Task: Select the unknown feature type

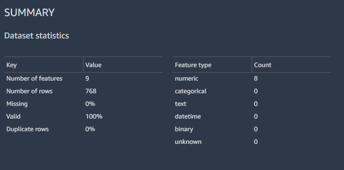Action: click(188, 142)
